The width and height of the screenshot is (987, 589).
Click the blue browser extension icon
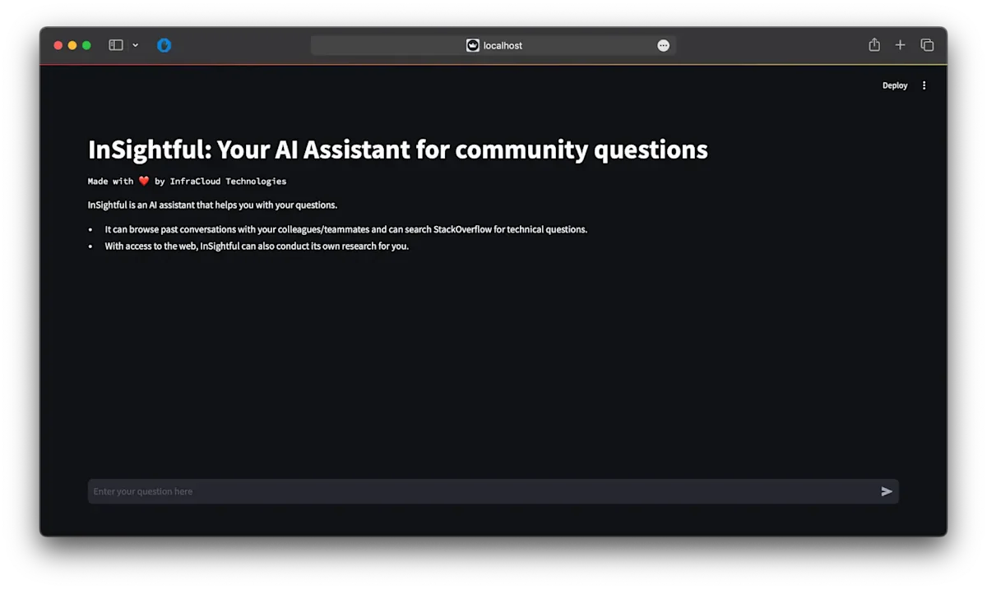point(164,45)
